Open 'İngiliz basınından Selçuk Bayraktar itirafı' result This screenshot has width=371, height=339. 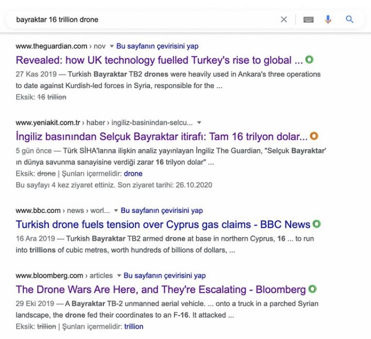[162, 137]
